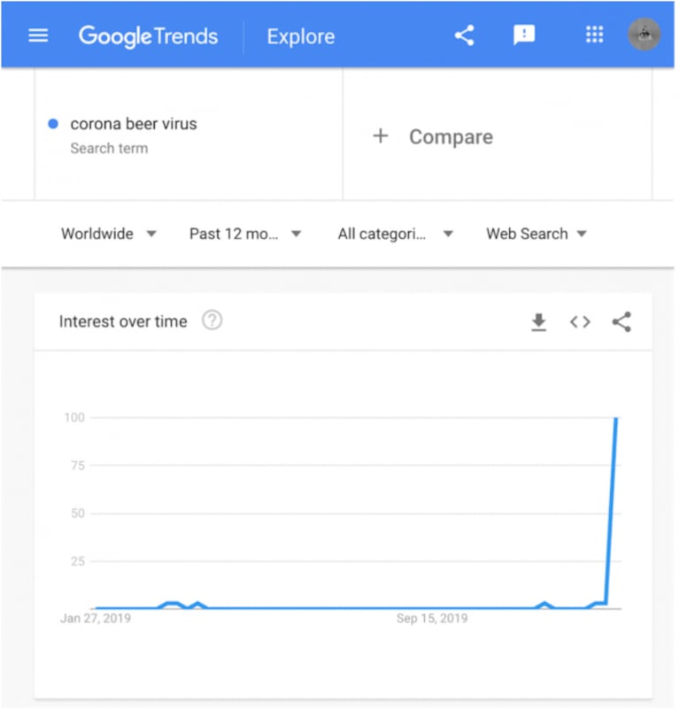Click the Google Trends logo
680x710 pixels.
tap(148, 36)
